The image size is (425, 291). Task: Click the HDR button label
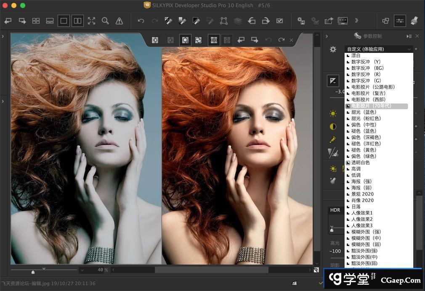click(335, 210)
